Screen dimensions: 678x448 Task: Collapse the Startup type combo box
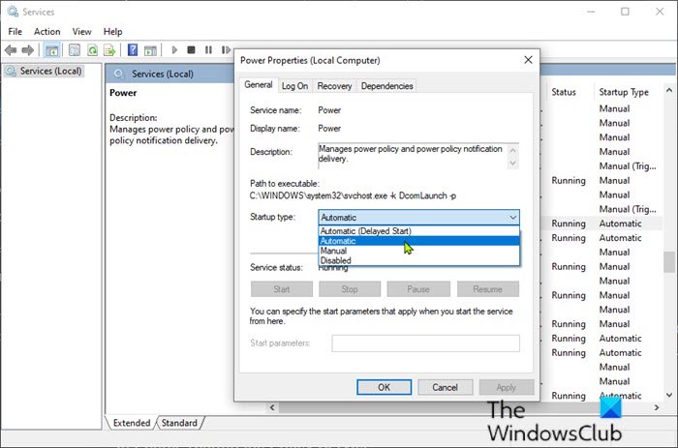[512, 218]
